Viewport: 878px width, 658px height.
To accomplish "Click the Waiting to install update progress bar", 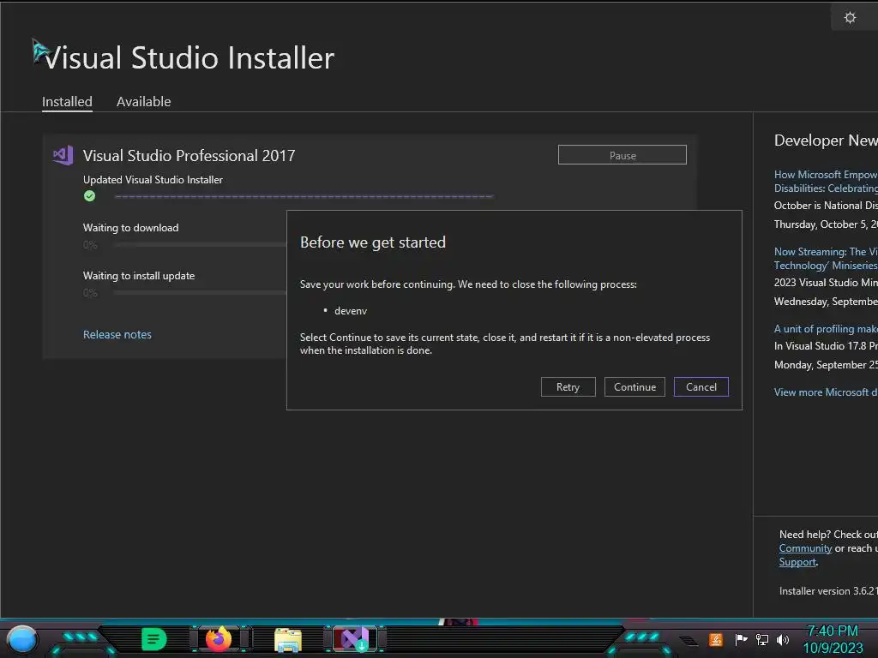I will tap(201, 293).
